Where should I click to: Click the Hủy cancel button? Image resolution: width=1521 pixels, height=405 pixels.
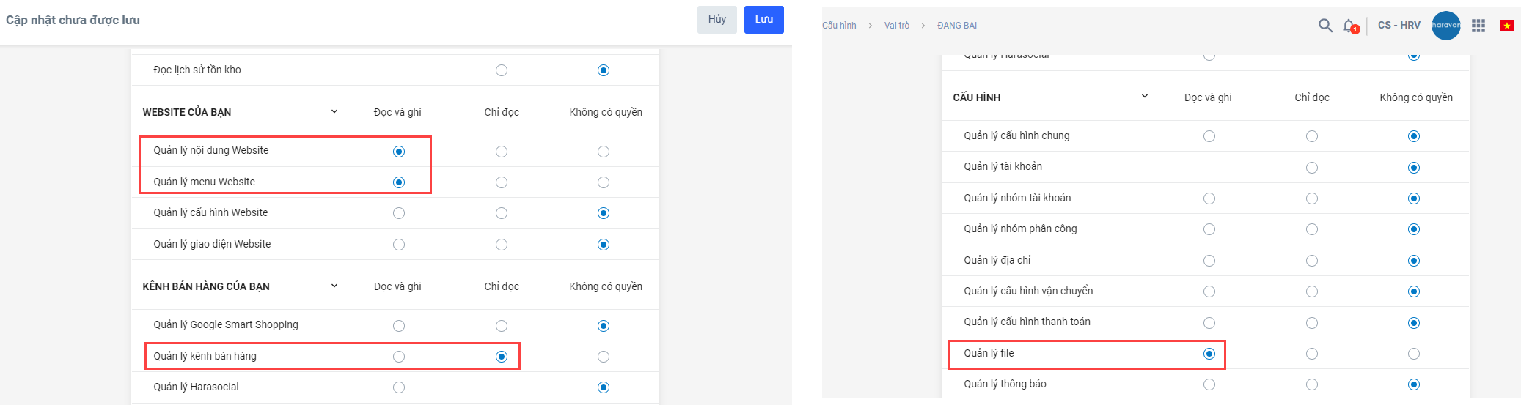717,20
